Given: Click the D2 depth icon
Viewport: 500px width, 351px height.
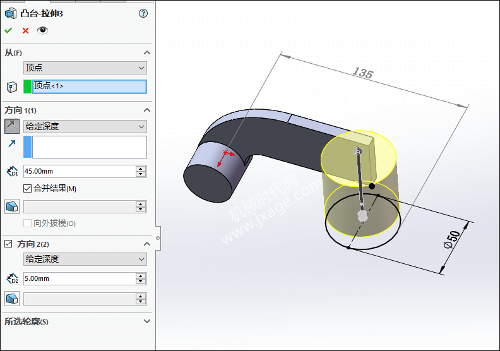Looking at the screenshot, I should click(12, 278).
